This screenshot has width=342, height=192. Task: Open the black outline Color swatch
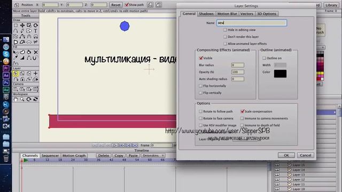click(280, 74)
